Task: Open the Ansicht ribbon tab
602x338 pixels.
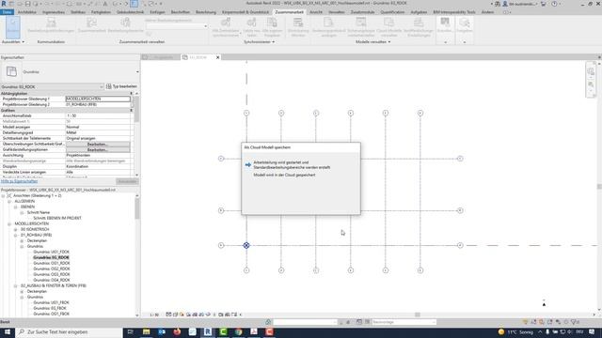Action: (x=316, y=12)
